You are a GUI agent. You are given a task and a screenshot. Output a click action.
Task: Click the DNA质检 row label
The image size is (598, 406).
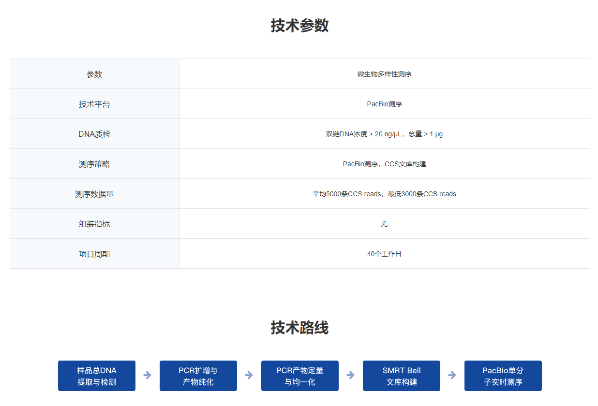click(94, 134)
